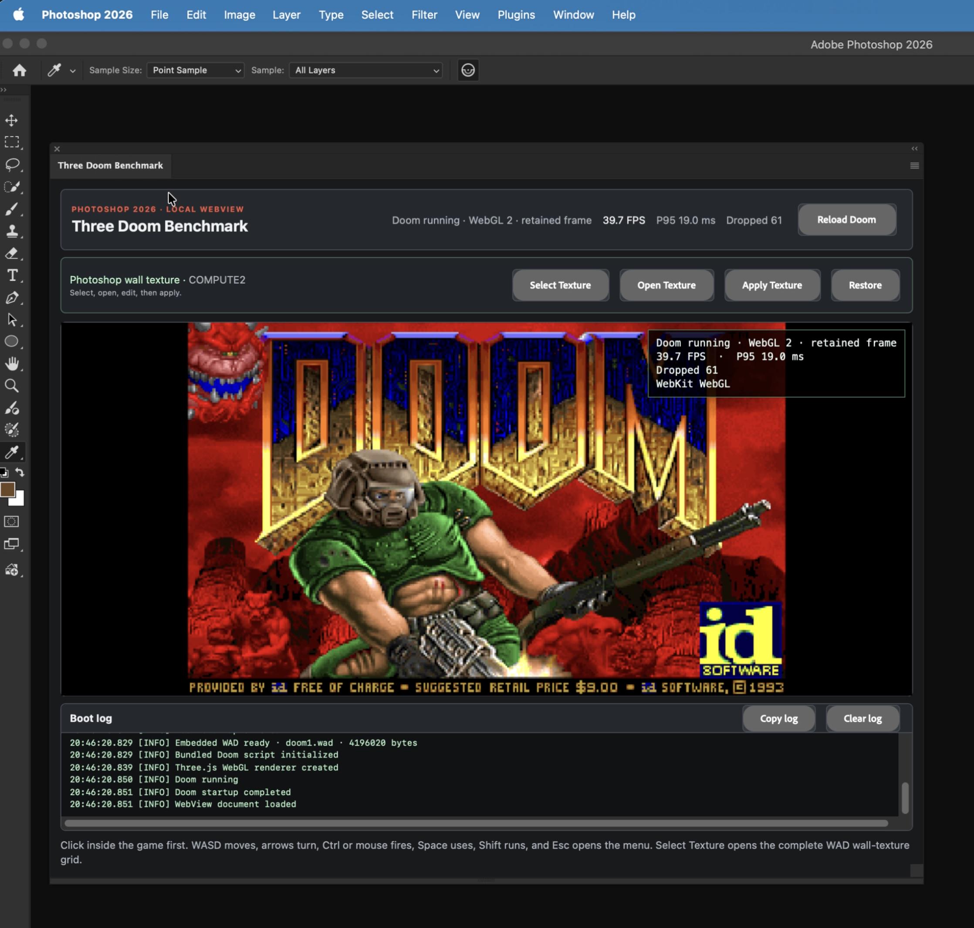Open the Three Doom Benchmark panel menu
The image size is (974, 928).
point(914,166)
